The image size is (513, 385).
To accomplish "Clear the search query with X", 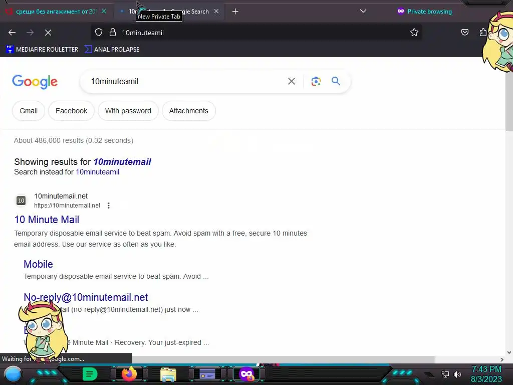I will 291,81.
